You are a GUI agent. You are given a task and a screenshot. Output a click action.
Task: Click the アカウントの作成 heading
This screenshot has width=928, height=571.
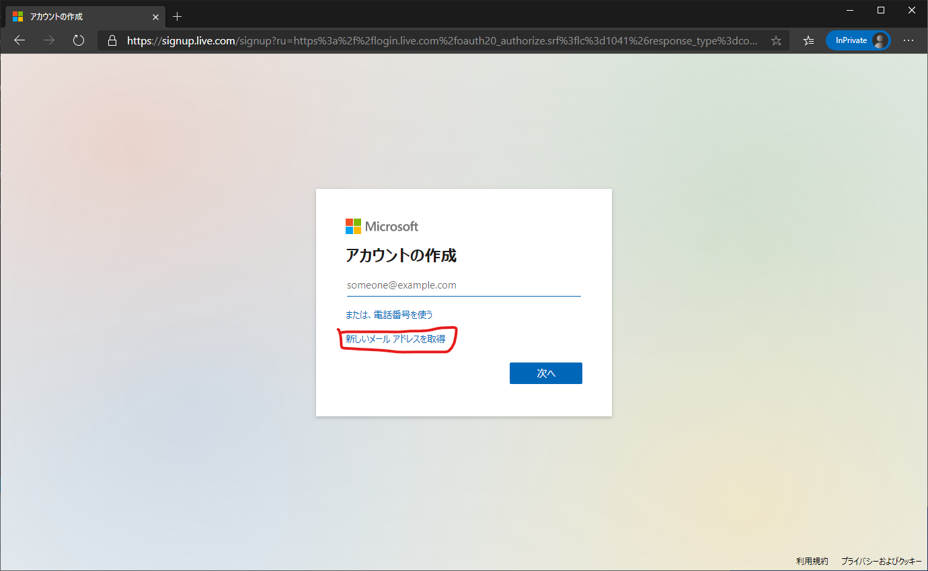pos(401,256)
